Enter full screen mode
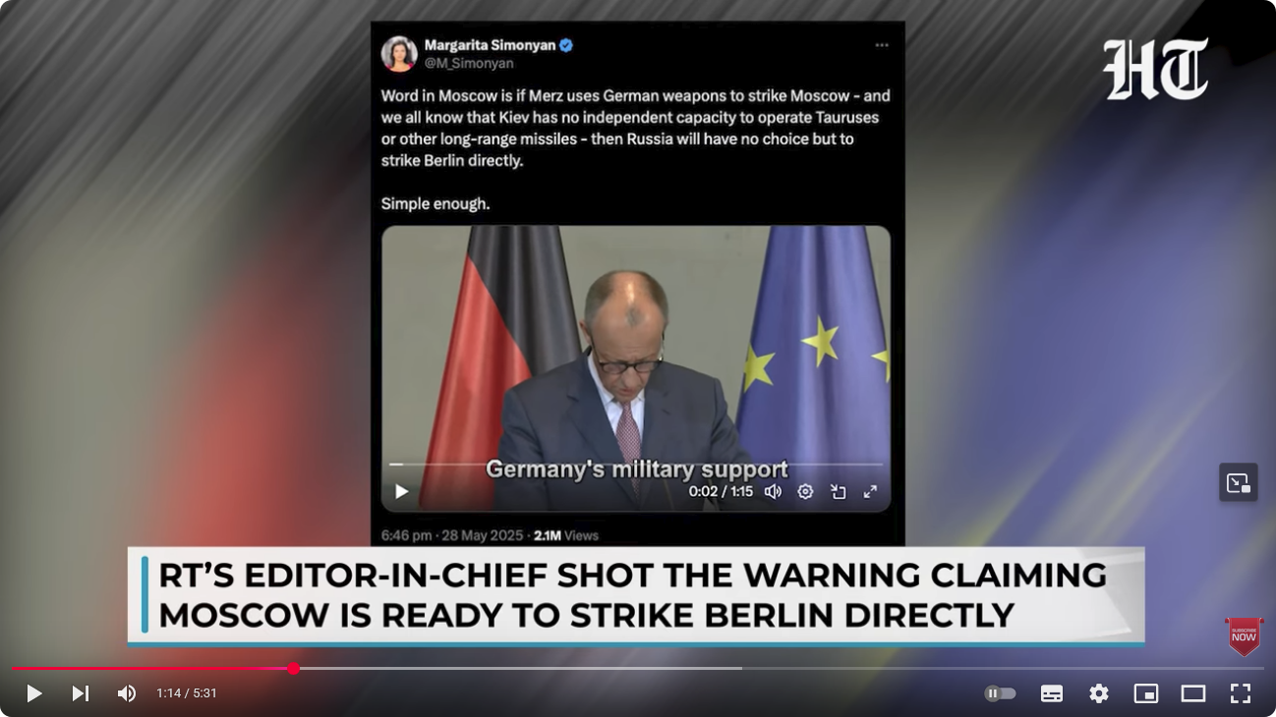The width and height of the screenshot is (1276, 717). pos(1241,693)
